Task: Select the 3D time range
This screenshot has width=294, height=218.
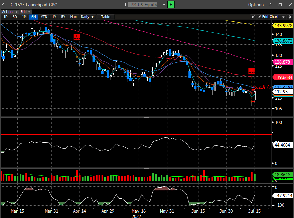Action: (x=15, y=17)
